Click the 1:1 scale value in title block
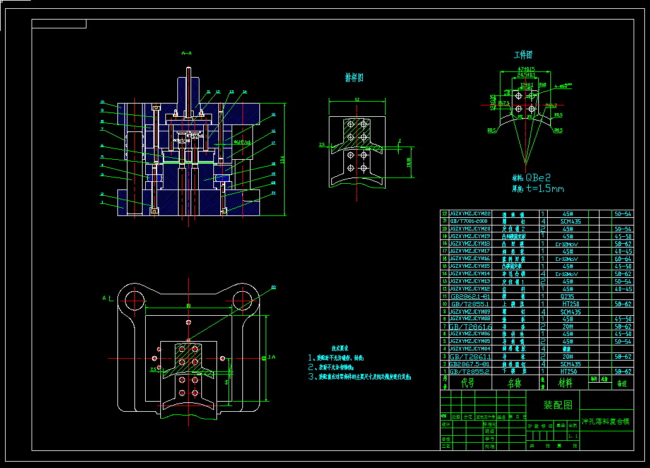 point(573,436)
